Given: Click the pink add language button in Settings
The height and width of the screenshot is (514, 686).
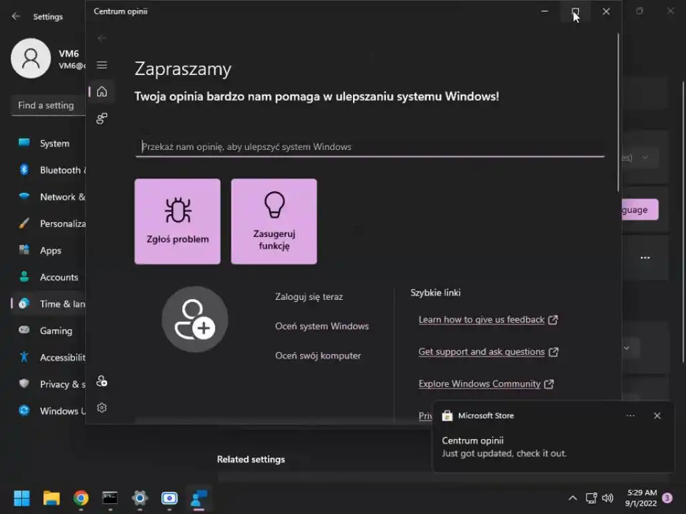Looking at the screenshot, I should coord(640,209).
